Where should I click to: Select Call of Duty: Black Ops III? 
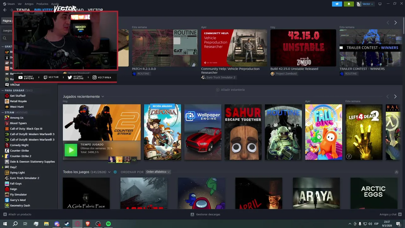pos(26,129)
